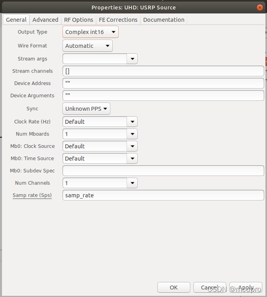Open the Output Type dropdown
This screenshot has width=267, height=297.
(91, 32)
